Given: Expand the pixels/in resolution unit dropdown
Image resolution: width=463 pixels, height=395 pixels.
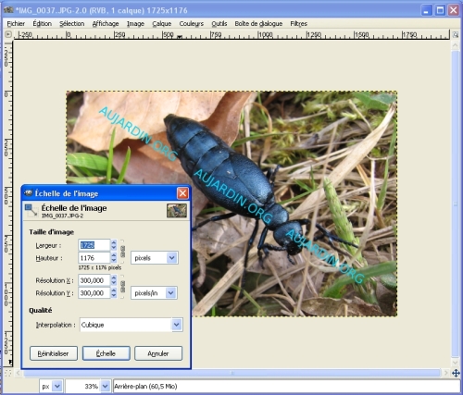Looking at the screenshot, I should point(154,293).
